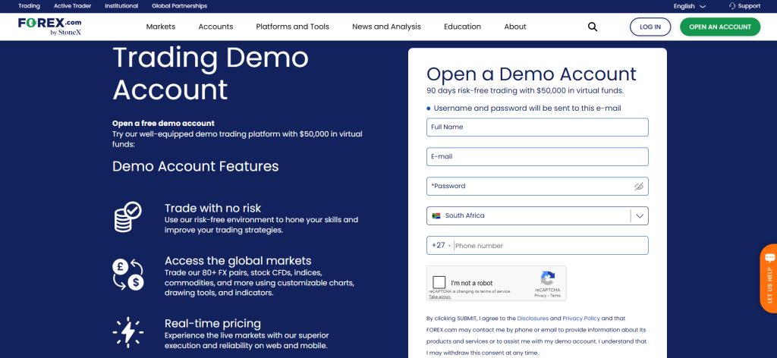Go to the Trading top link
This screenshot has width=777, height=358.
coord(30,6)
